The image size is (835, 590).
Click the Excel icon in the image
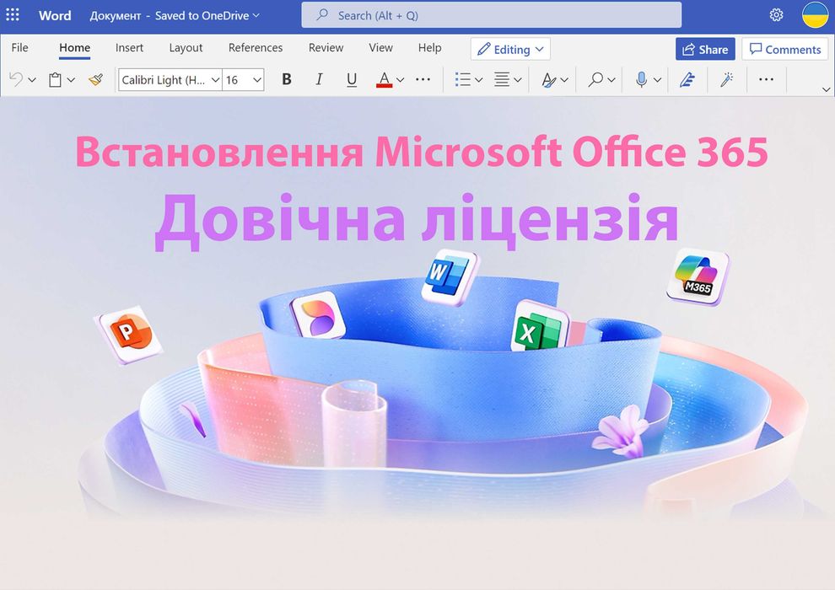click(540, 326)
